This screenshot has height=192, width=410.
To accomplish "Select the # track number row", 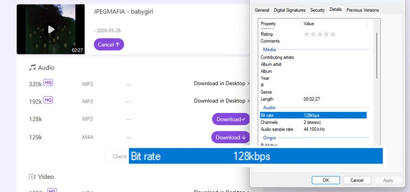I will tap(313, 85).
